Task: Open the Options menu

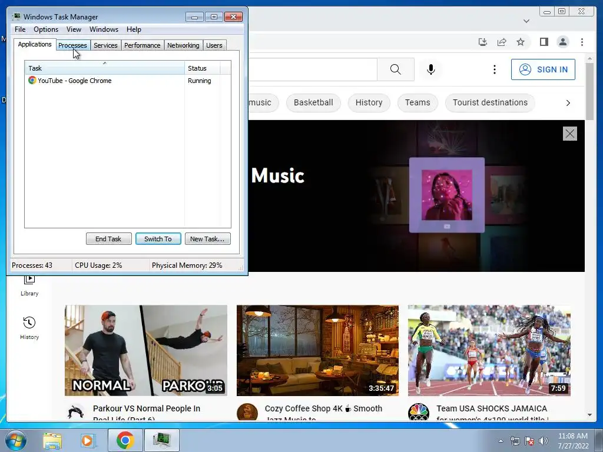Action: 46,29
